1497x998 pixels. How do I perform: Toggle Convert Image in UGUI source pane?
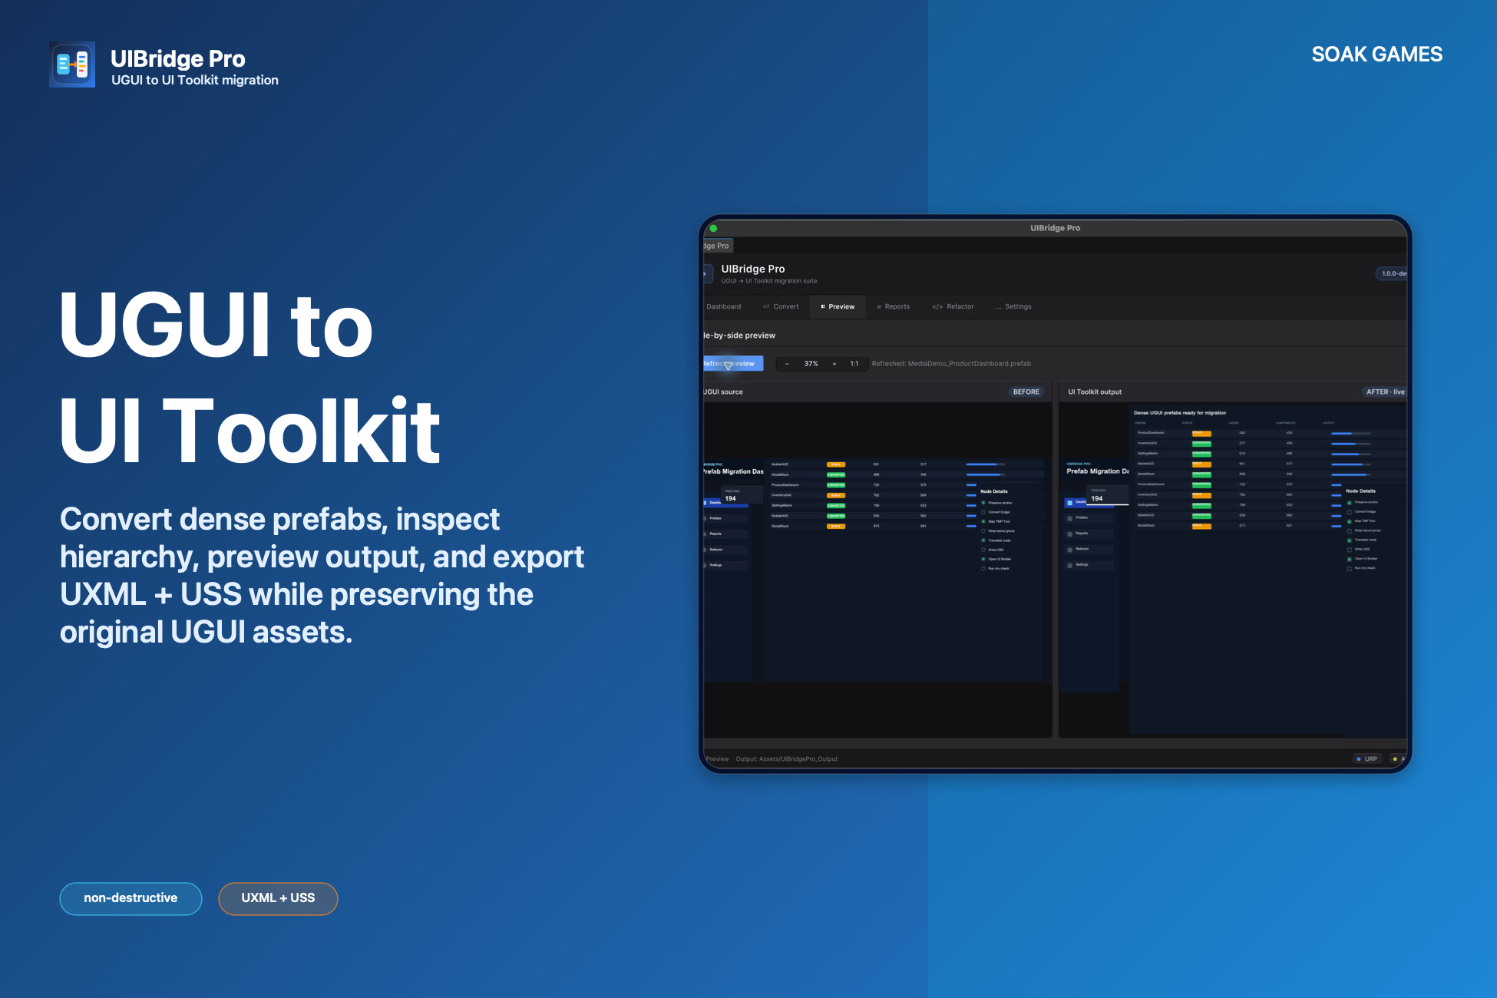coord(983,512)
